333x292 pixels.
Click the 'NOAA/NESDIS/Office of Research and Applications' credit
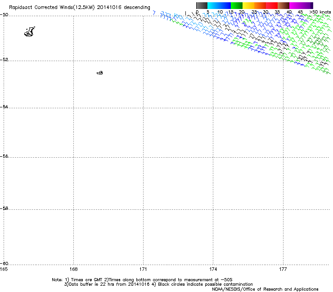point(265,289)
